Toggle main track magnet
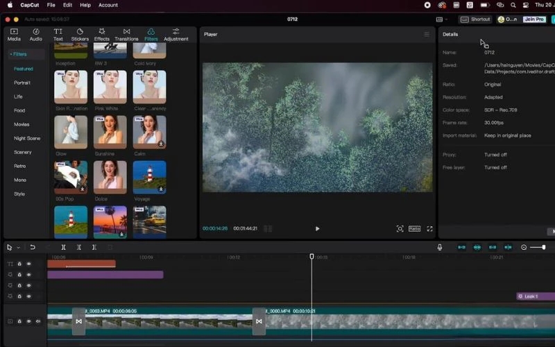 (x=461, y=247)
